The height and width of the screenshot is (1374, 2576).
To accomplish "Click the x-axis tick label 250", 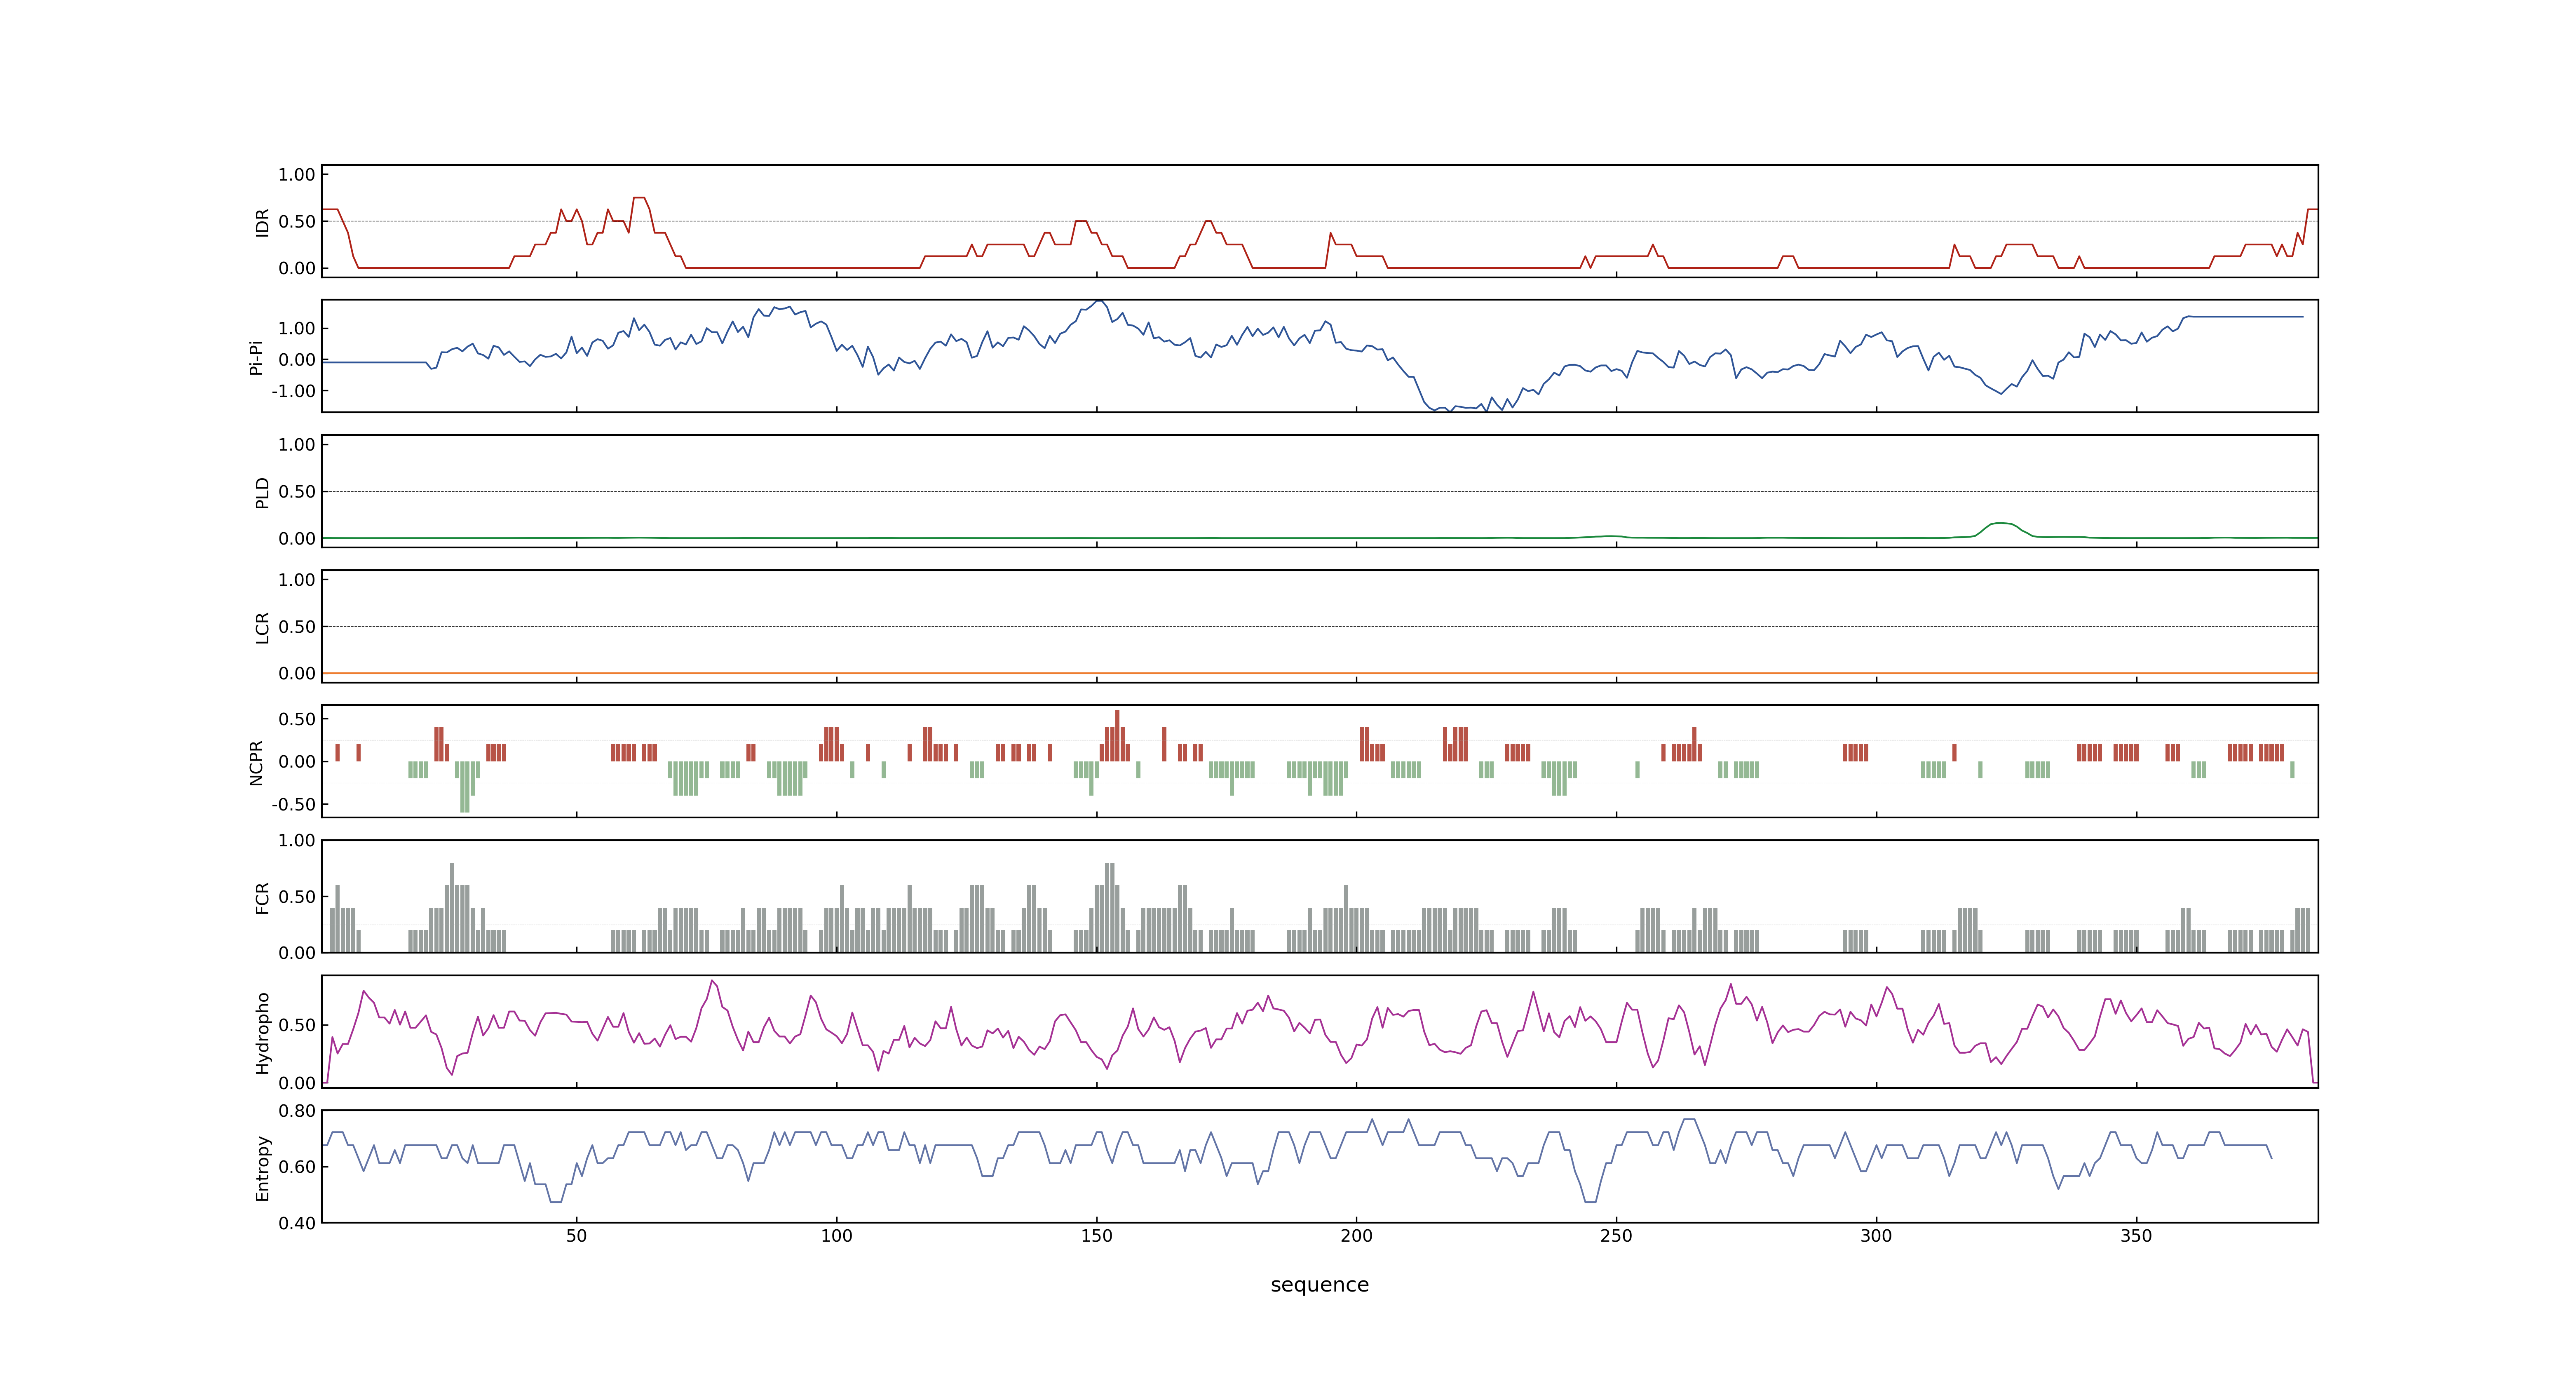I will coord(1616,1236).
